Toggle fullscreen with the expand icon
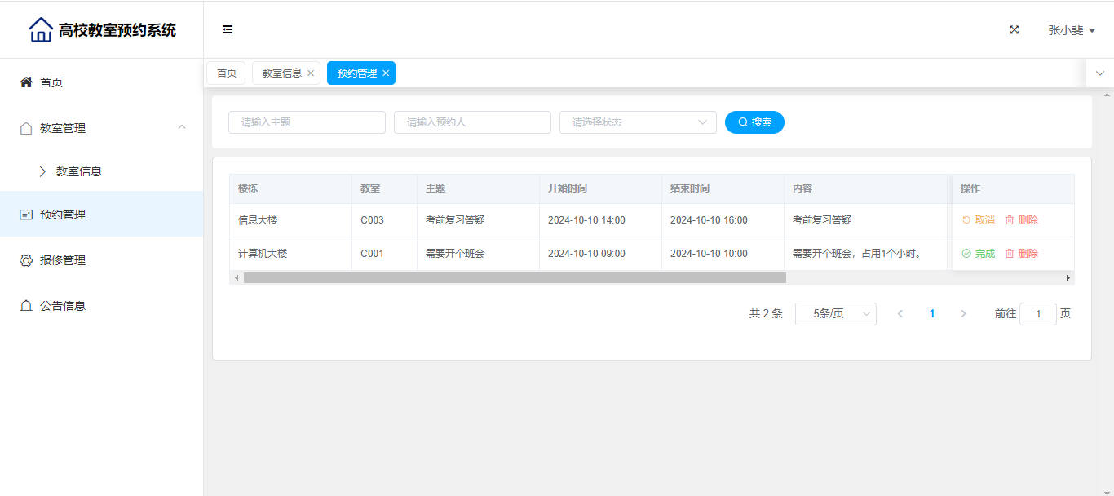Screen dimensions: 1114x496 click(x=1015, y=30)
